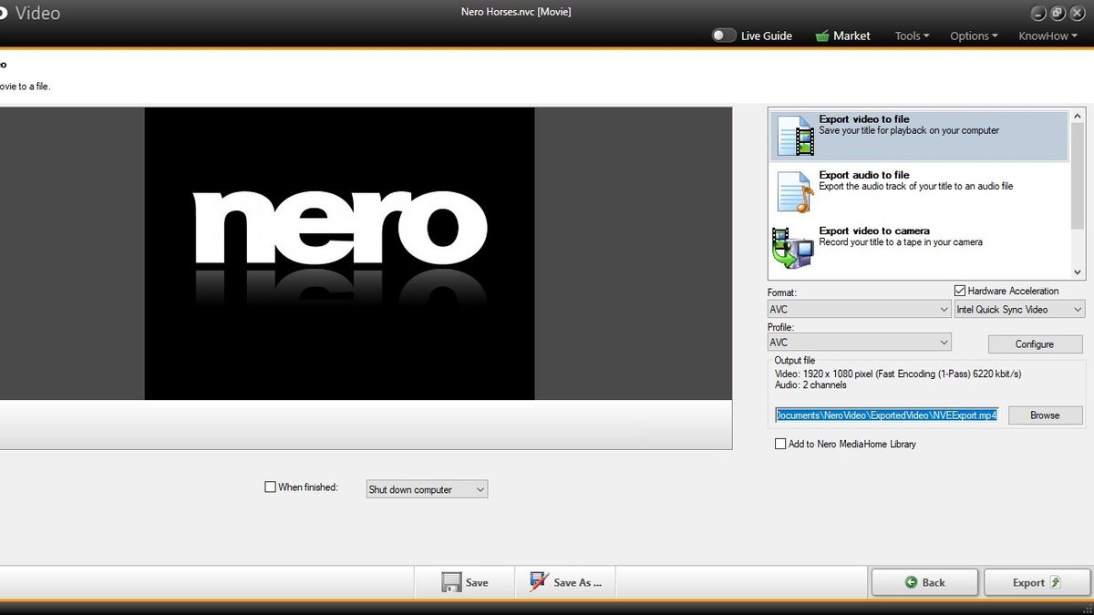Open the Tools menu

tap(910, 36)
